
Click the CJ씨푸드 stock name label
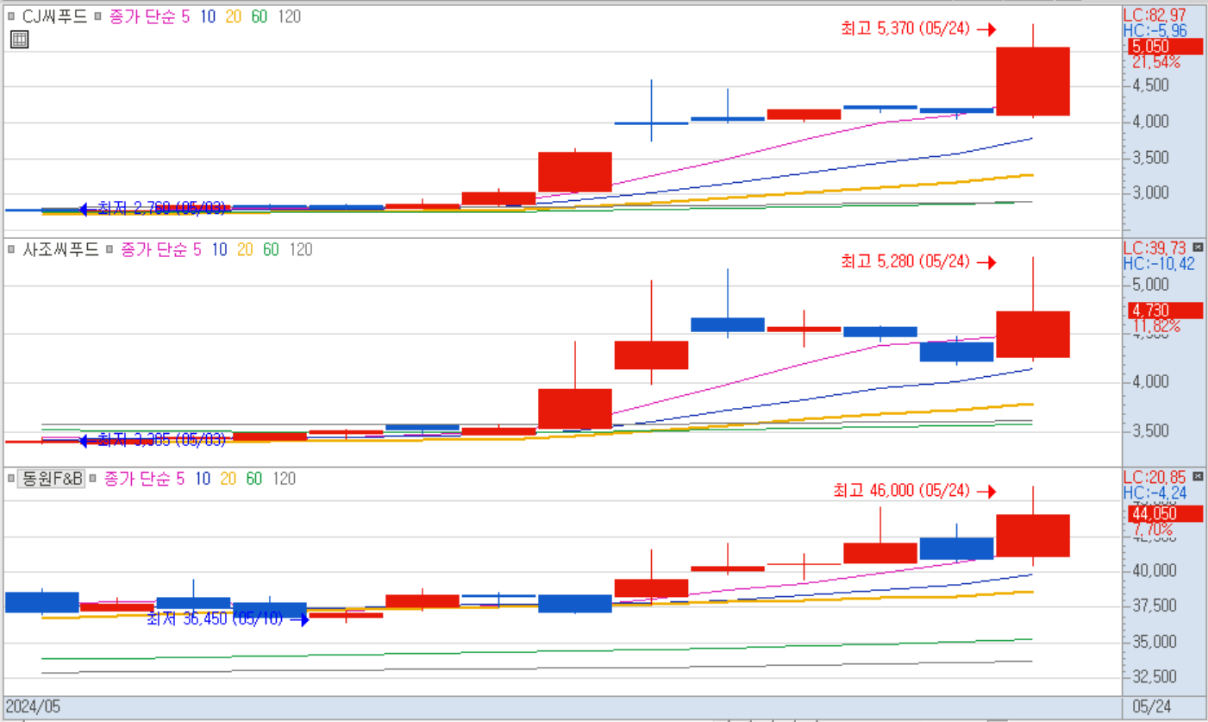pos(53,16)
